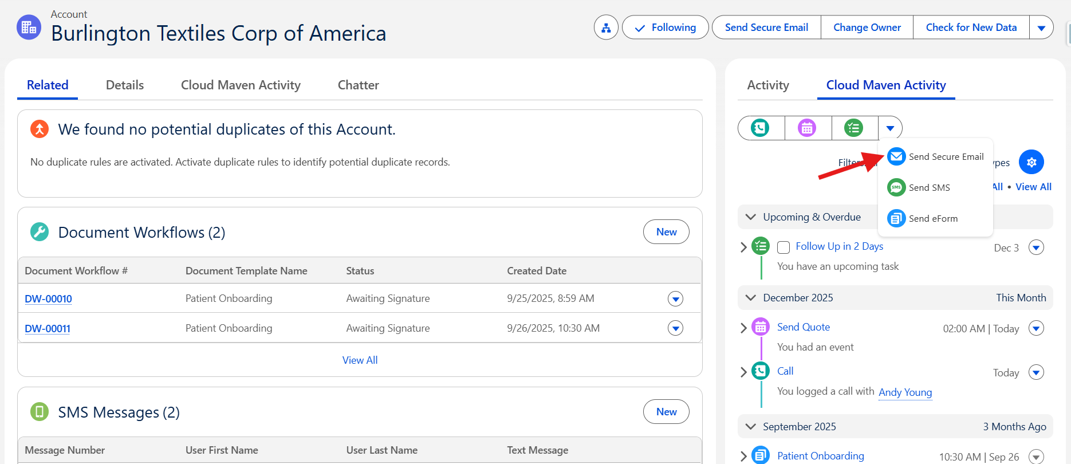
Task: Collapse the December 2025 section
Action: tap(750, 298)
